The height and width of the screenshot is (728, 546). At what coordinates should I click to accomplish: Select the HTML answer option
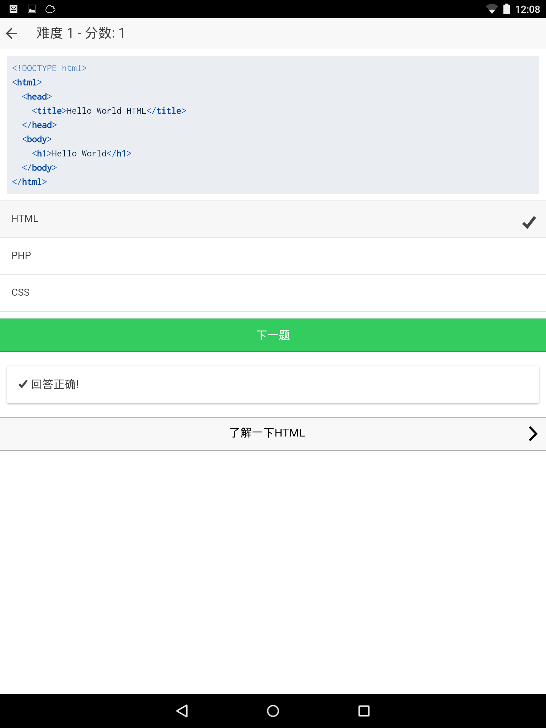pos(273,219)
